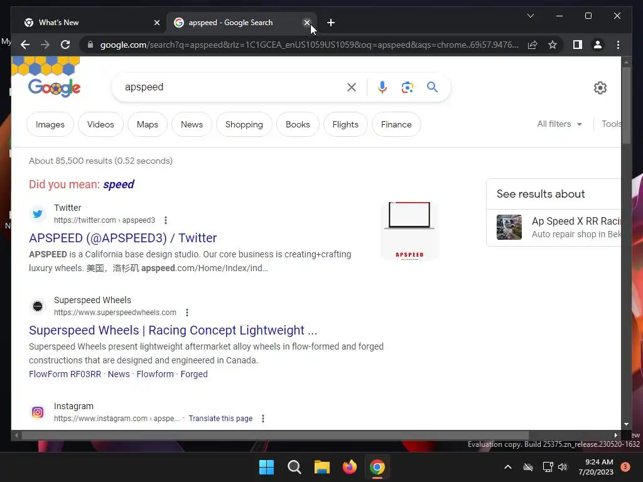Click the Chrome taskbar icon
Viewport: 643px width, 482px height.
pyautogui.click(x=377, y=467)
